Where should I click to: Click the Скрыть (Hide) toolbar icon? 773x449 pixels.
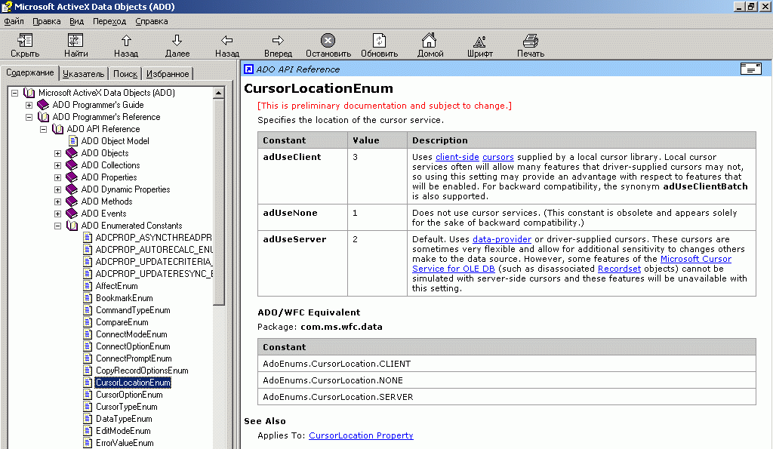click(25, 41)
